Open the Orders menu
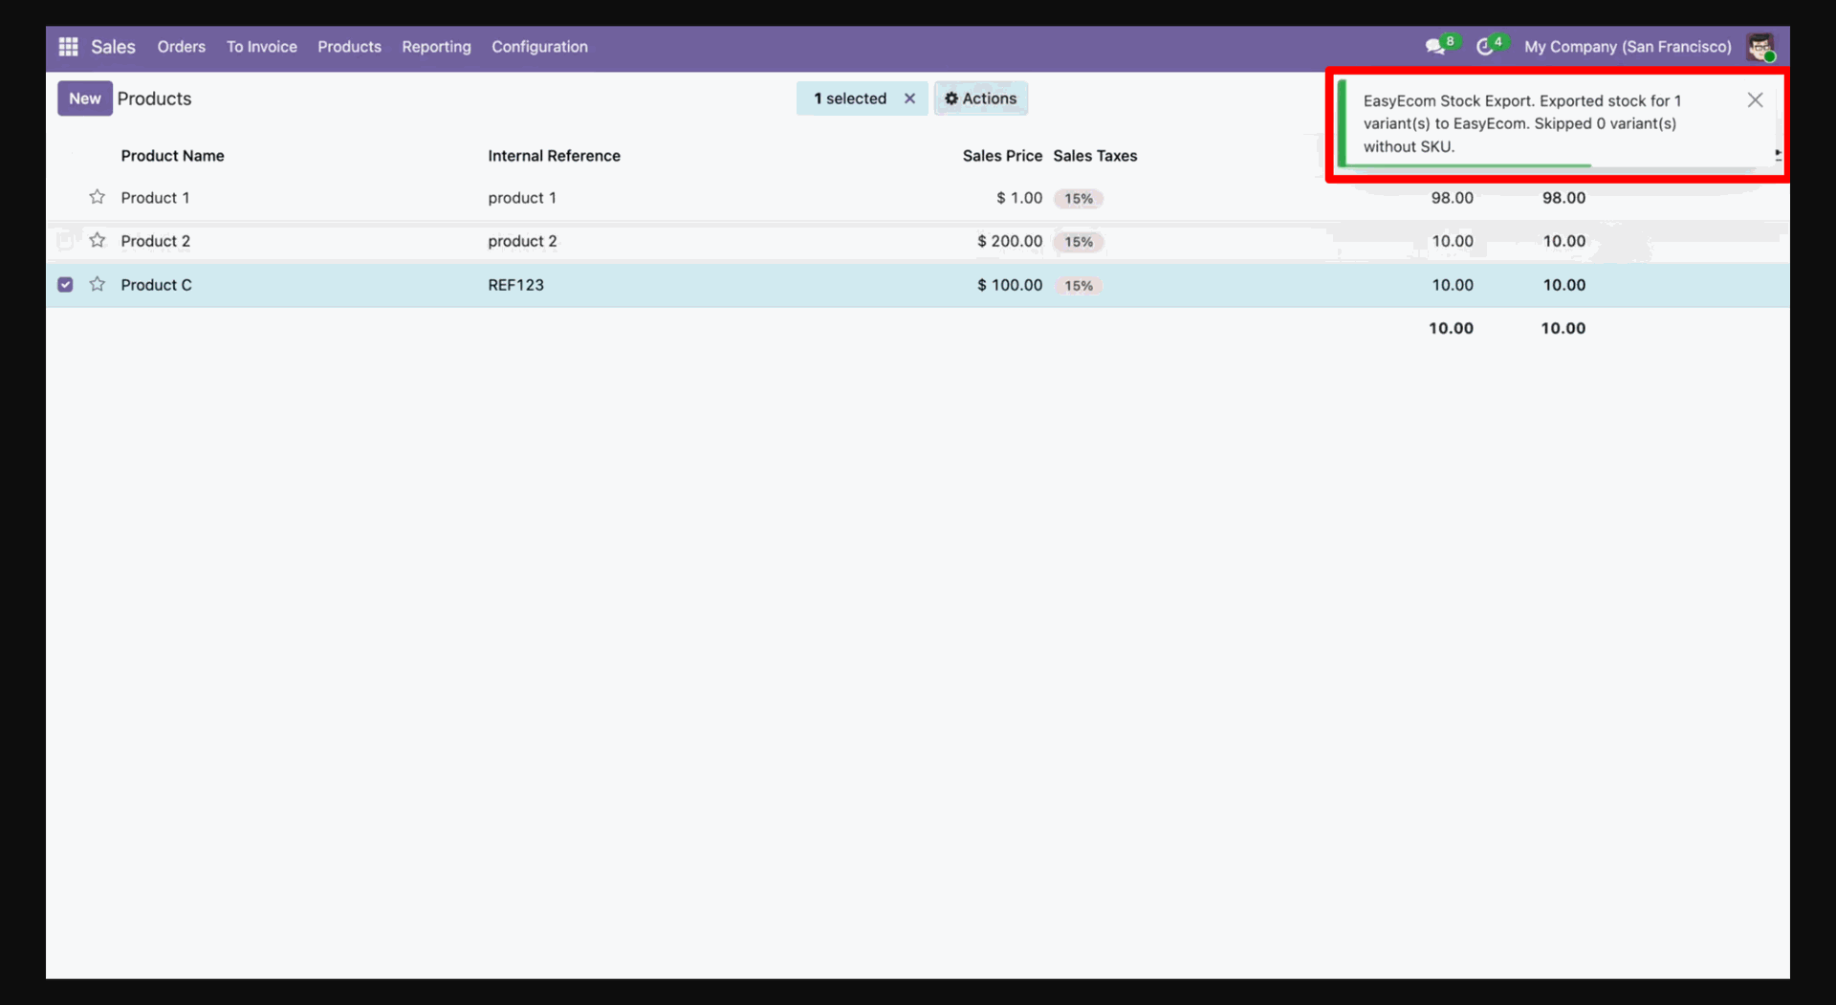1836x1005 pixels. coord(181,47)
